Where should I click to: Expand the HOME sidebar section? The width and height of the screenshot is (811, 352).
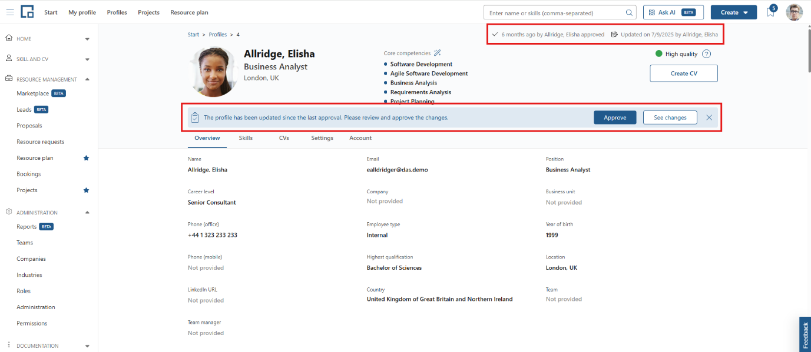pos(87,39)
